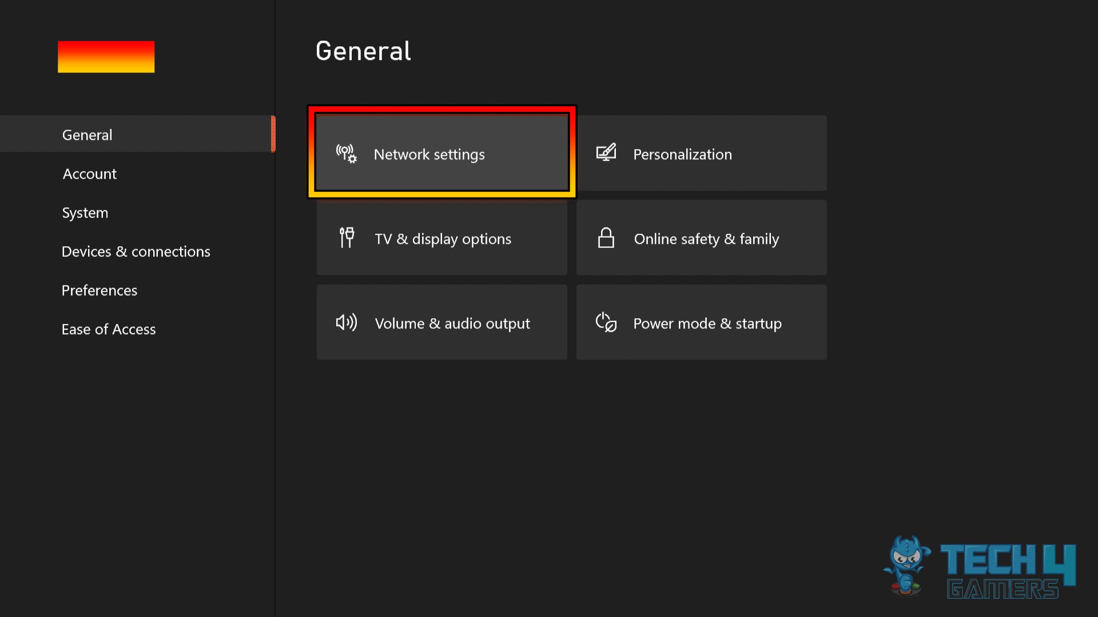The image size is (1098, 617).
Task: Click the Volume & audio speaker icon
Action: 347,322
